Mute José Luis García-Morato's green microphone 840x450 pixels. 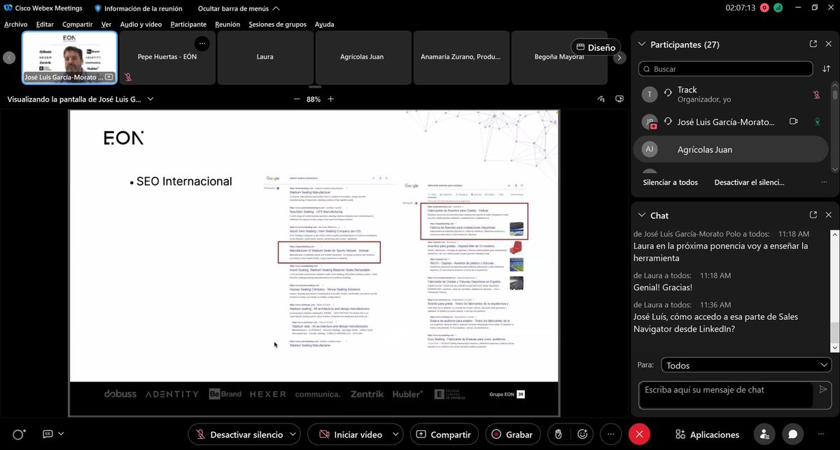(816, 121)
